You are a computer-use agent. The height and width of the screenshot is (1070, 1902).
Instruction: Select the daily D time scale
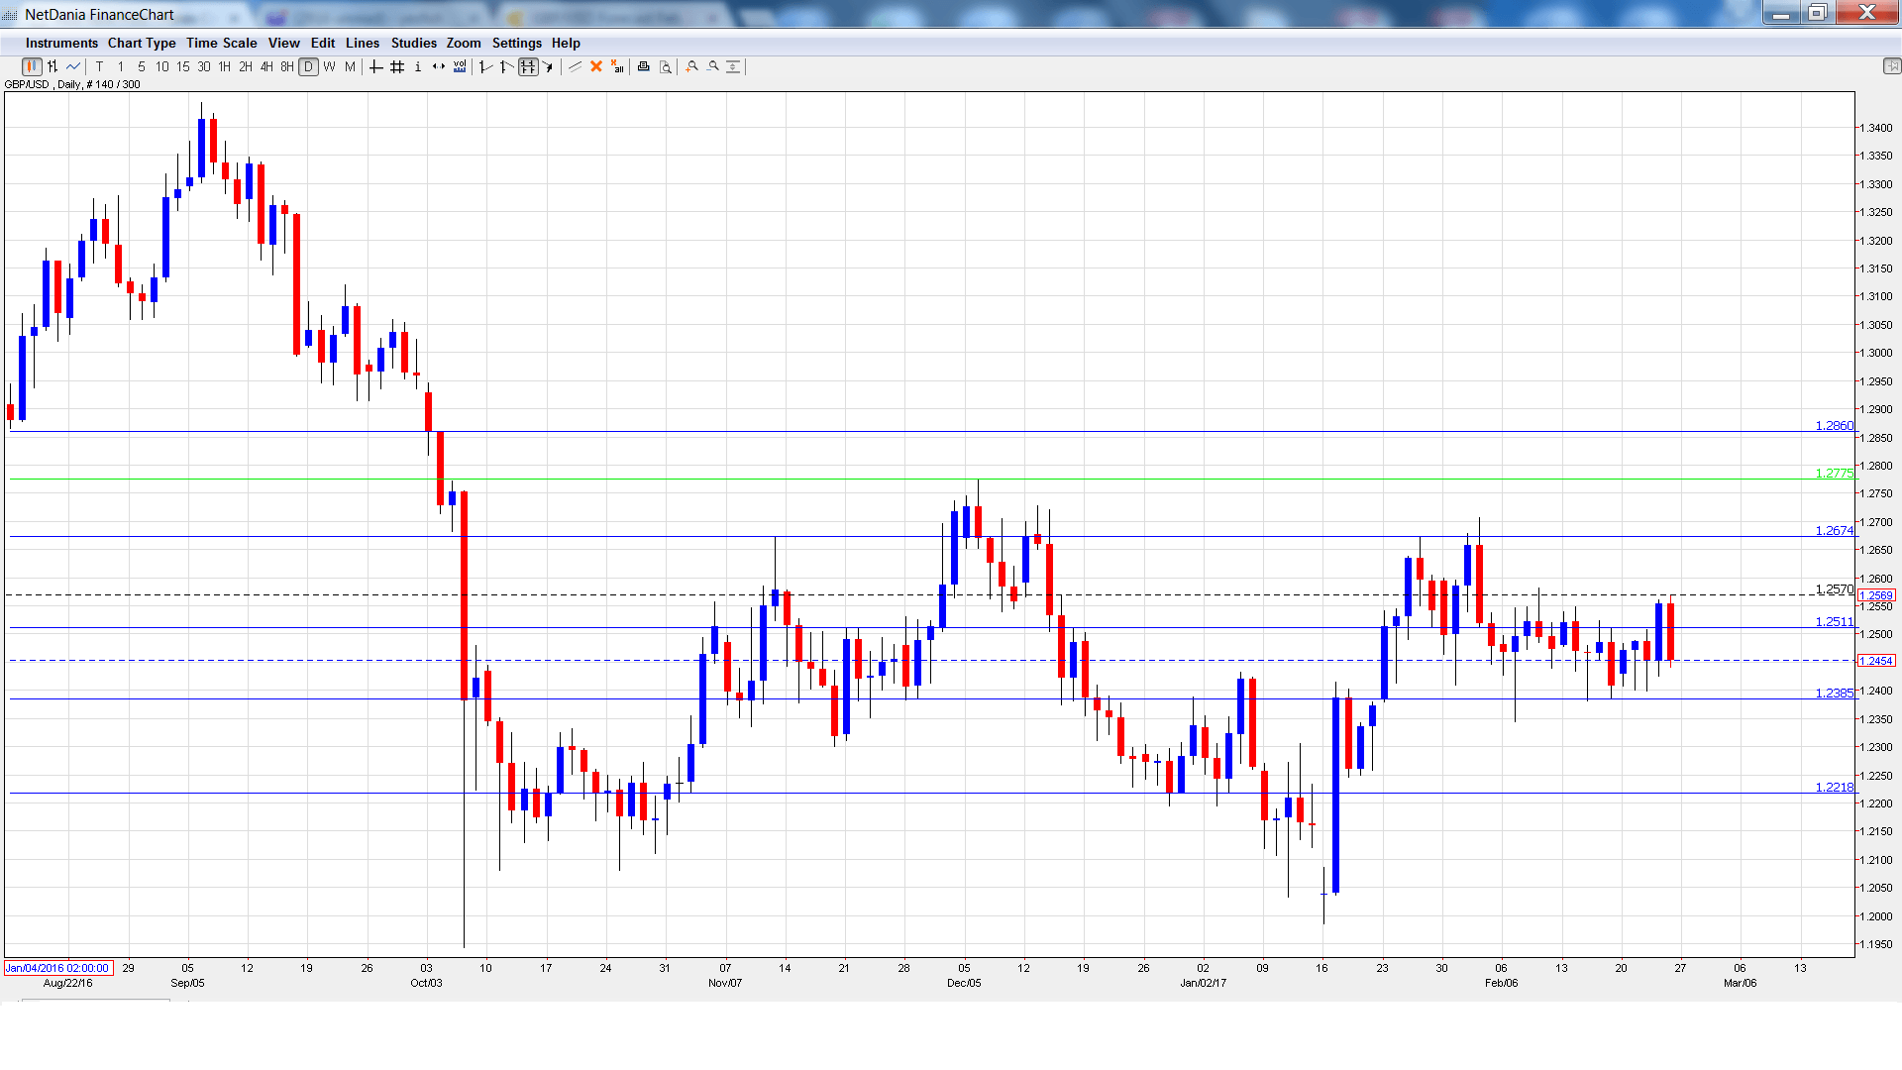(309, 67)
